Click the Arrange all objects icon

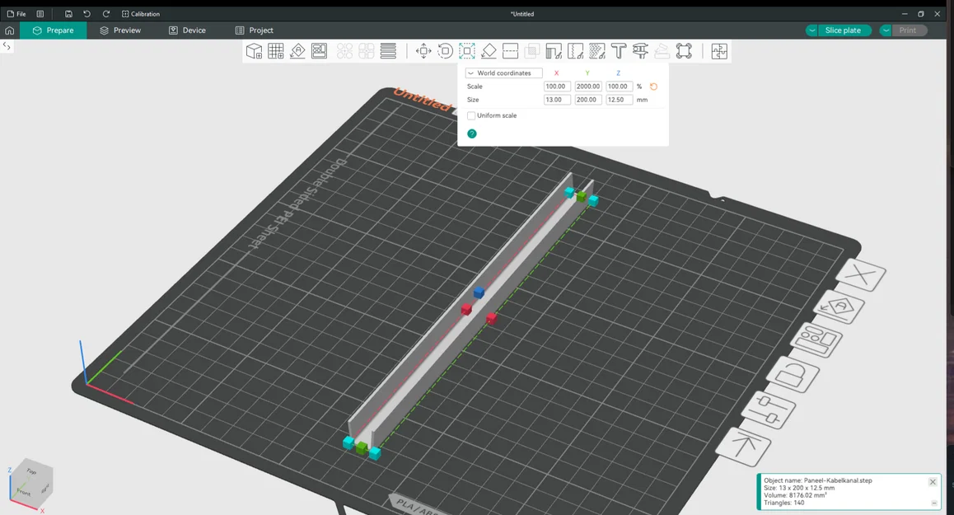(320, 51)
